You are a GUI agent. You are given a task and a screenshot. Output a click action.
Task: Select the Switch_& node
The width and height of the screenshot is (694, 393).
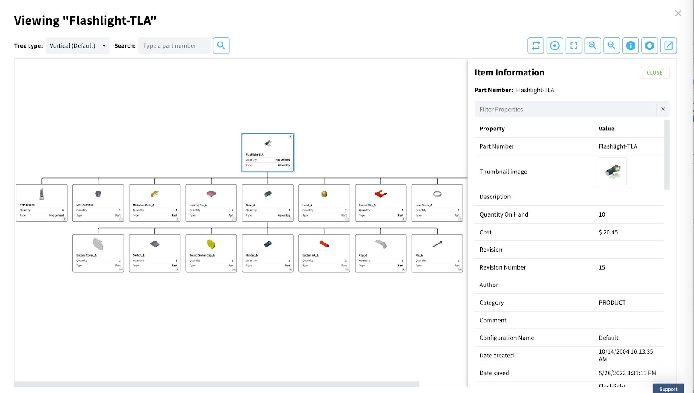pos(154,253)
